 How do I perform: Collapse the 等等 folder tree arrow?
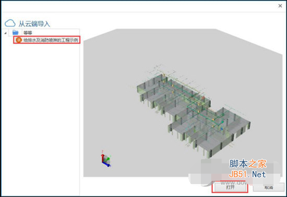tap(5, 33)
